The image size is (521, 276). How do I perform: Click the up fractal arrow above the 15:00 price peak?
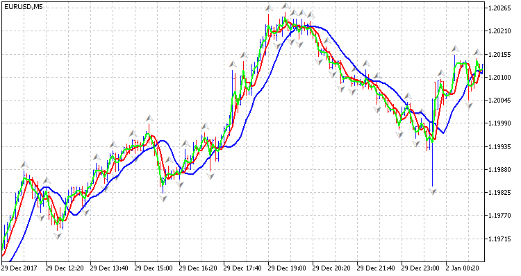pyautogui.click(x=149, y=118)
